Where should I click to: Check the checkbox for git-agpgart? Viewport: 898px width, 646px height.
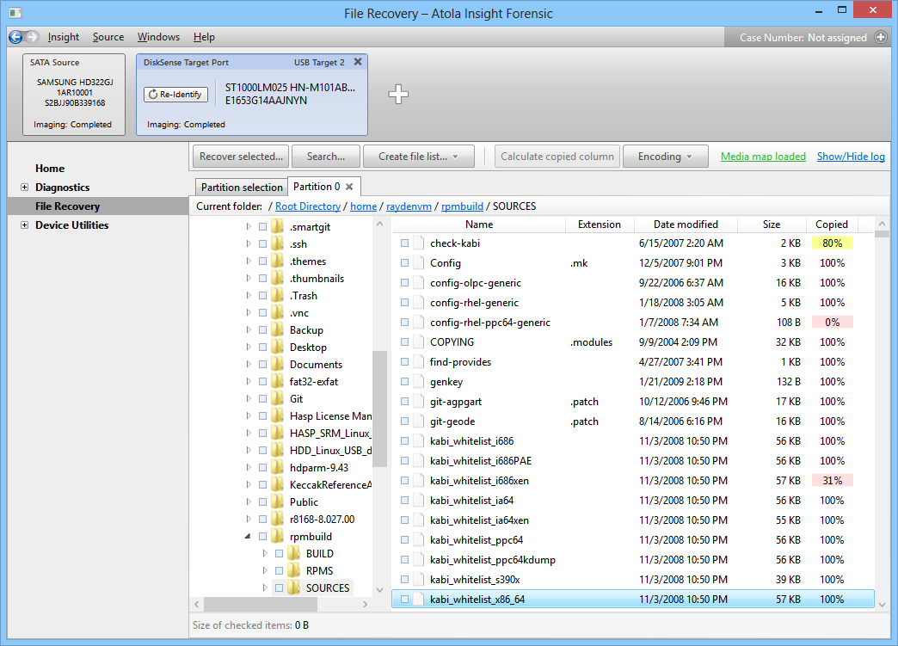[404, 401]
